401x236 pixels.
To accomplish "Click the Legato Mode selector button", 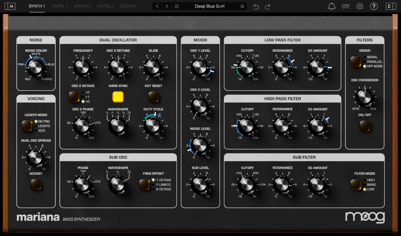I will click(27, 126).
